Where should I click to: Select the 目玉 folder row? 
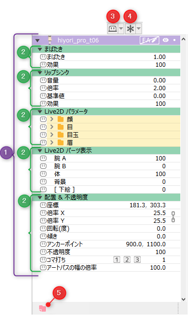(x=109, y=135)
